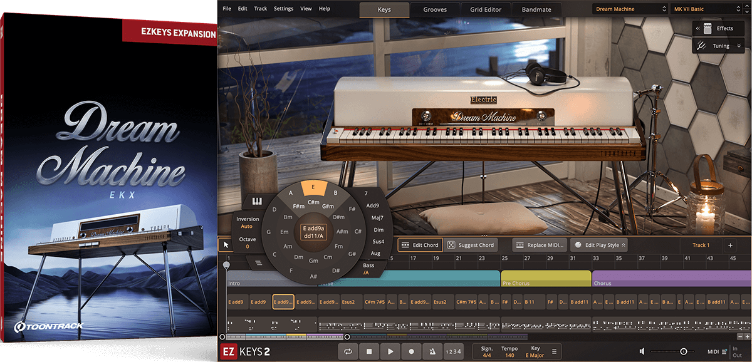The height and width of the screenshot is (362, 752).
Task: Click the tuning fork icon
Action: [702, 46]
